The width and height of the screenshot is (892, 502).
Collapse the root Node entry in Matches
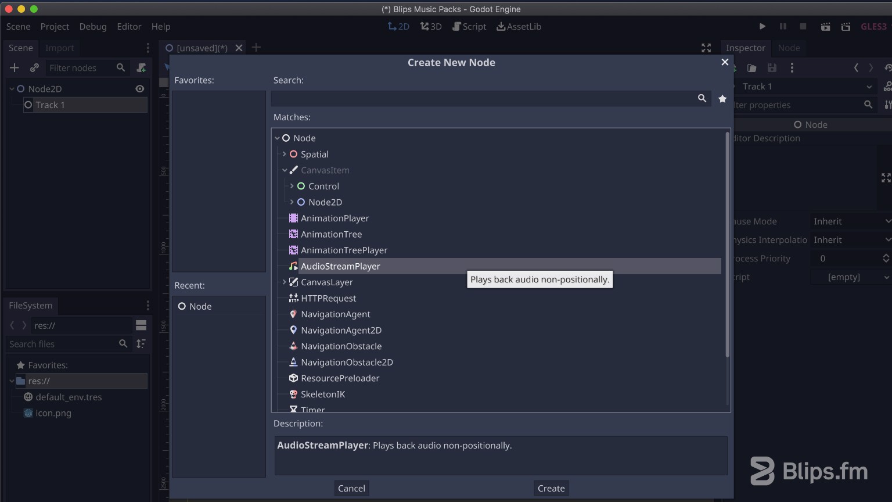tap(277, 138)
